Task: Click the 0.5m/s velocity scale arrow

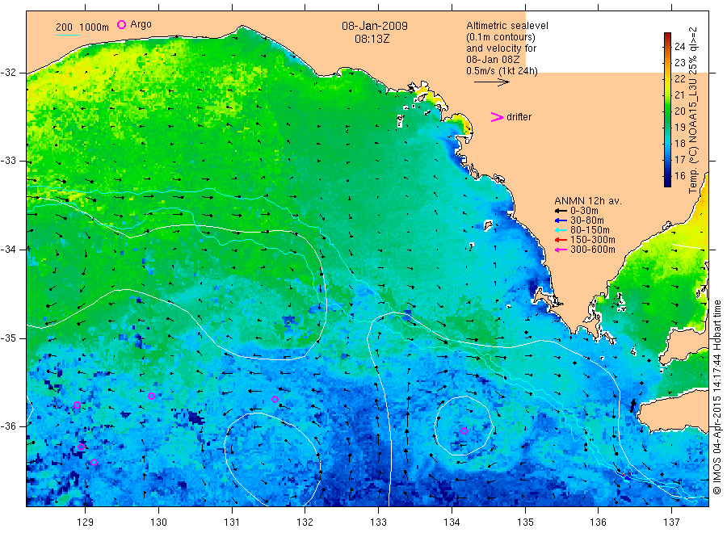Action: (491, 82)
